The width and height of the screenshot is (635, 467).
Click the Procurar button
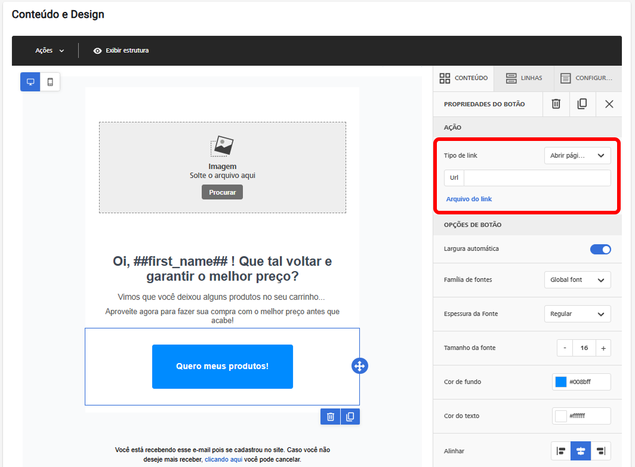[x=223, y=192]
